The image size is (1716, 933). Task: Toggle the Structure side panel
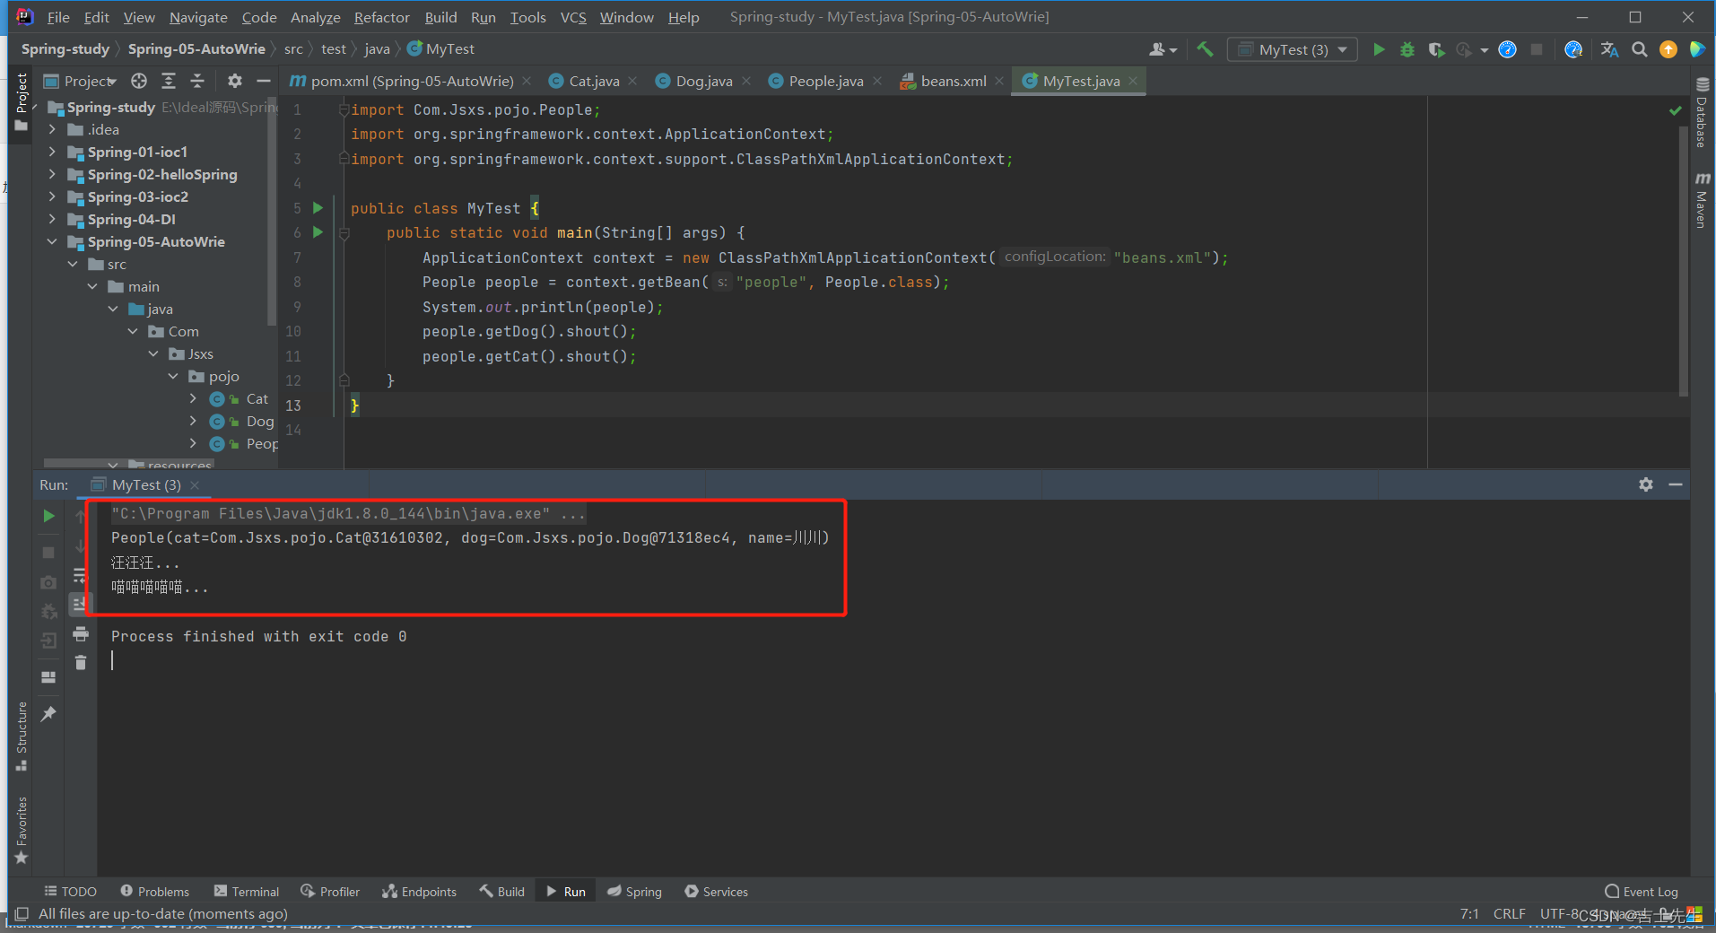[x=22, y=736]
